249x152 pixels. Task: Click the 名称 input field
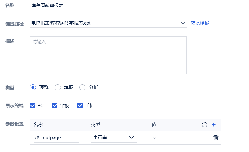[x=108, y=5]
